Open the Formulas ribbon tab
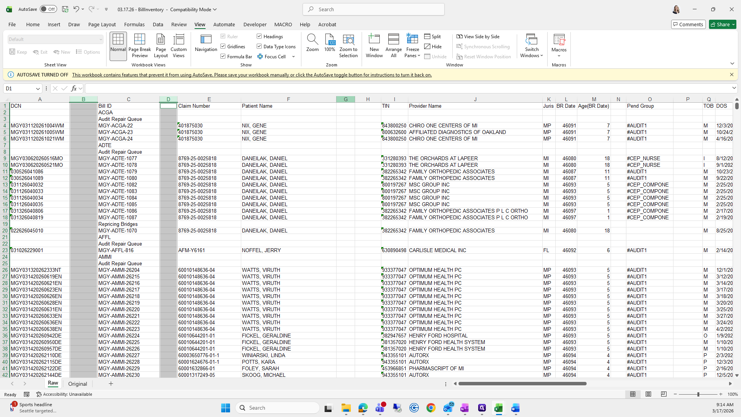This screenshot has height=417, width=741. [134, 24]
